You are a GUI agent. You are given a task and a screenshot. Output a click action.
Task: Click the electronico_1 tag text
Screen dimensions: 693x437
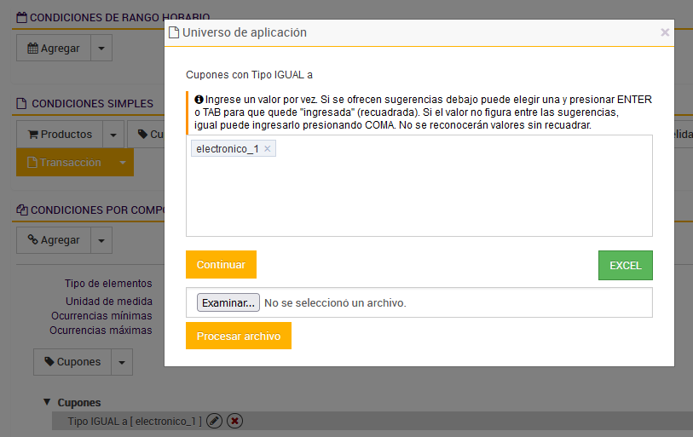click(x=228, y=149)
